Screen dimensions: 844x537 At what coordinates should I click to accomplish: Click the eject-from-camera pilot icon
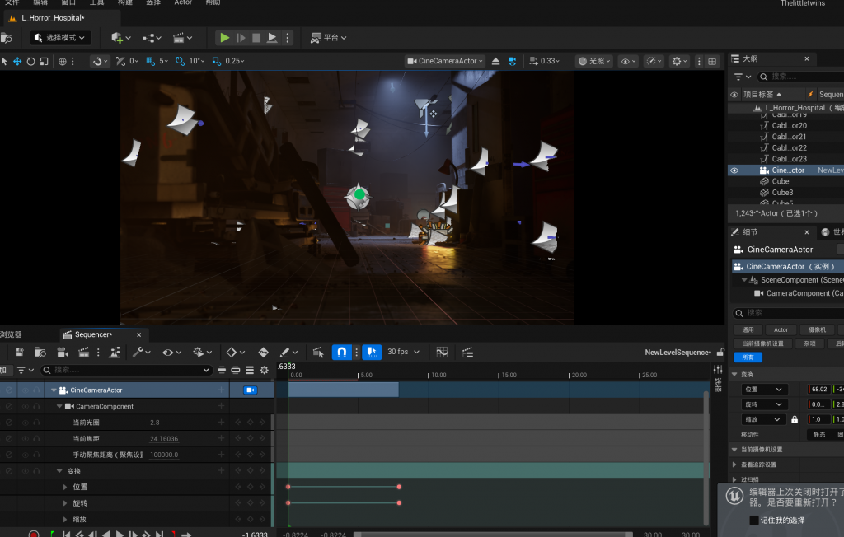coord(495,61)
